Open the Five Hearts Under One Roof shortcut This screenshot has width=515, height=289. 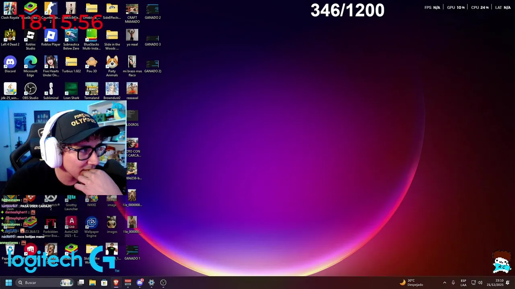[x=51, y=67]
